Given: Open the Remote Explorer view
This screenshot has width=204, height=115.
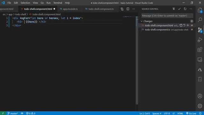Looking at the screenshot, I should pyautogui.click(x=200, y=60).
